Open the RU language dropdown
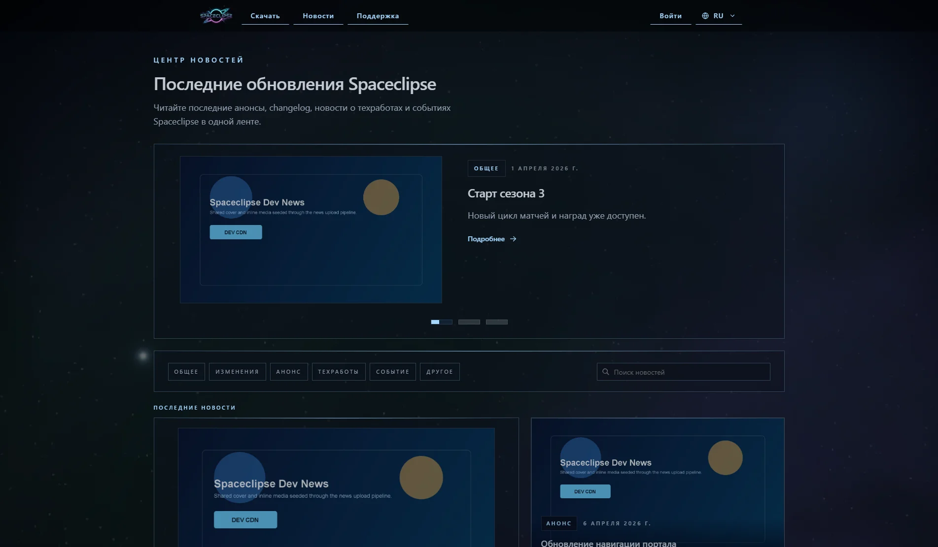This screenshot has height=547, width=938. pos(718,15)
